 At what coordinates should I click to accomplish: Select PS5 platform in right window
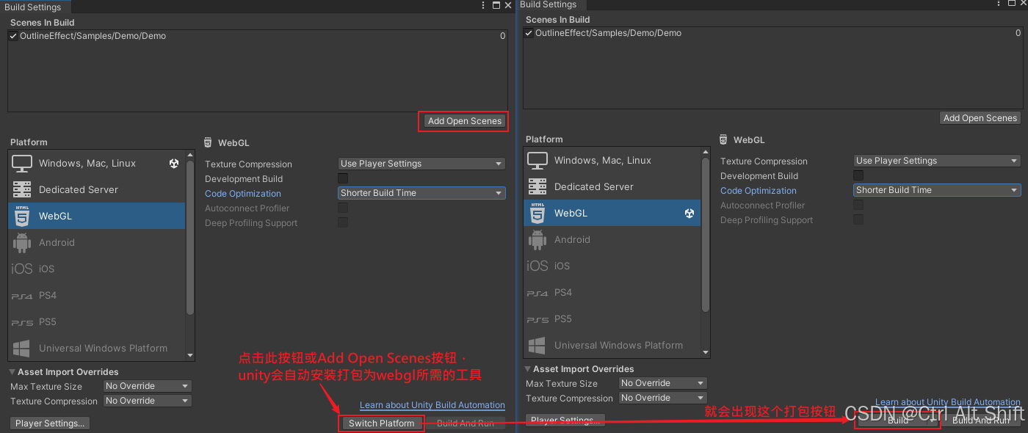(x=612, y=319)
